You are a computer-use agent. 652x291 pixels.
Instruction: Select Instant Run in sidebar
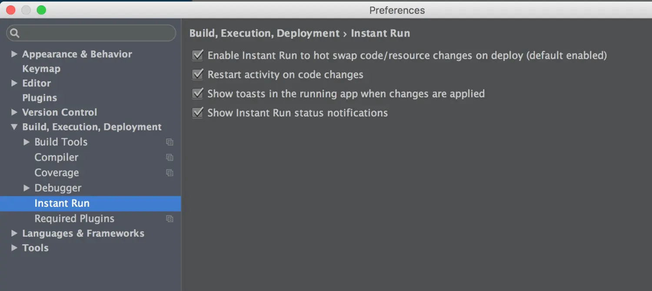click(x=90, y=203)
